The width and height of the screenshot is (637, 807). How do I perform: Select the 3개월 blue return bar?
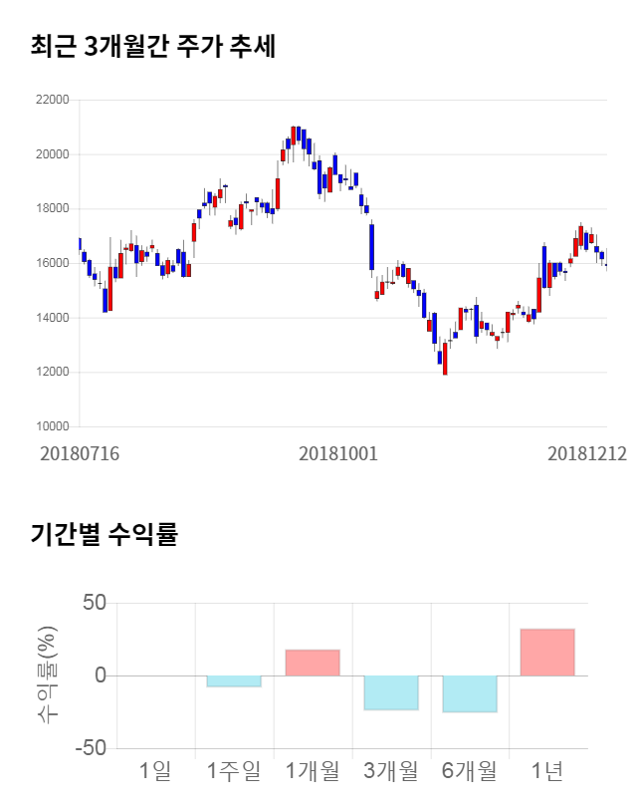tap(391, 692)
